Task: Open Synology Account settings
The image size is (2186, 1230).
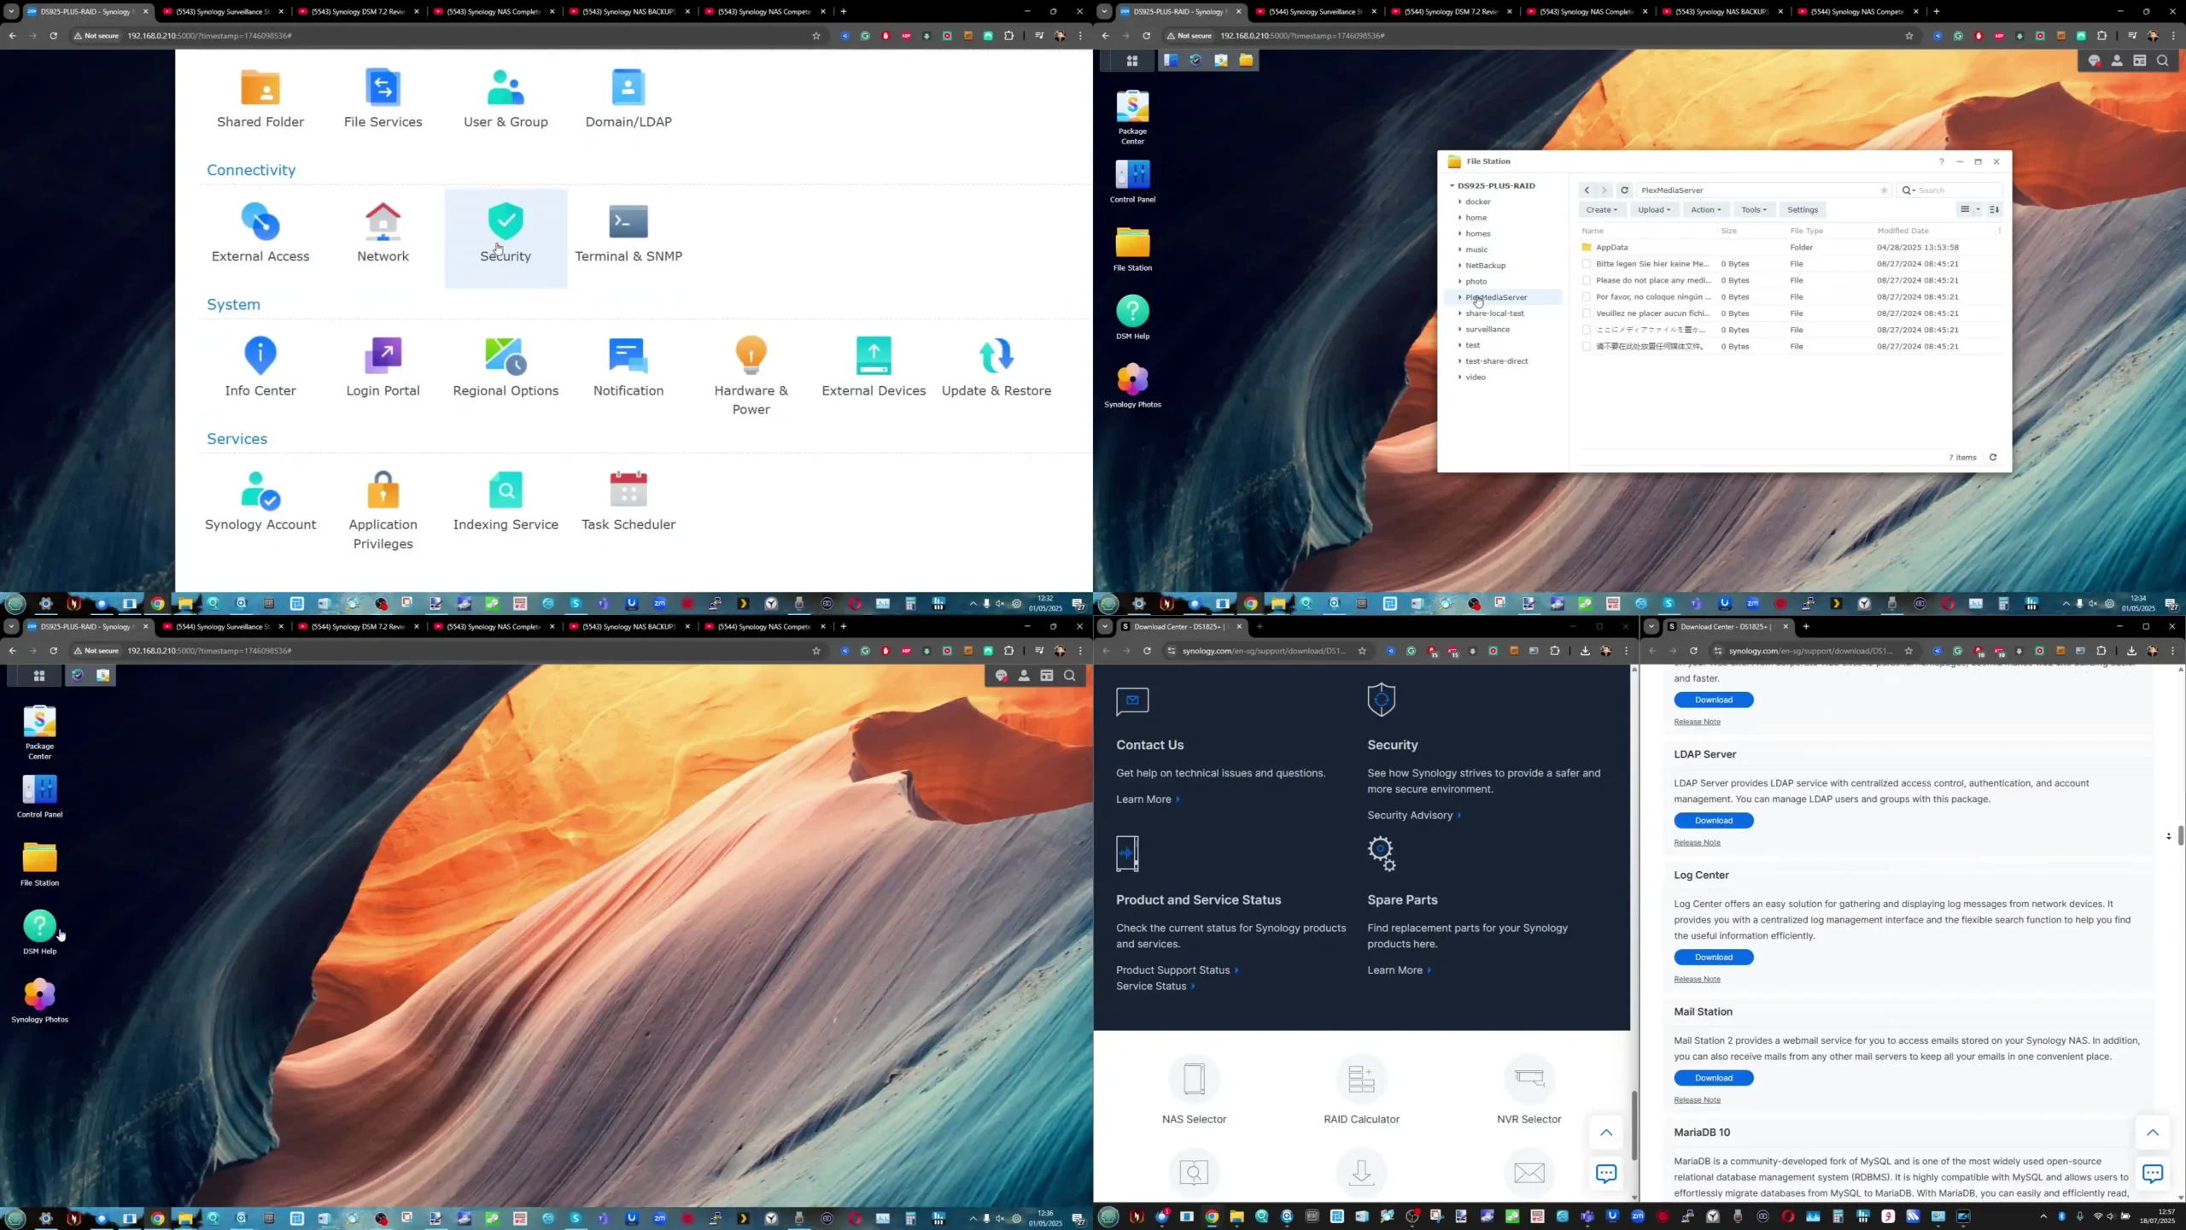Action: [260, 501]
